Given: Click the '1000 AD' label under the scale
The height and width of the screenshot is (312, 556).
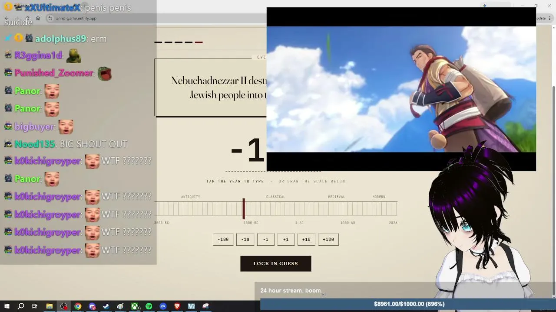Looking at the screenshot, I should click(347, 223).
